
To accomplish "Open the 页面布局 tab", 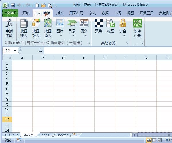I will [76, 13].
